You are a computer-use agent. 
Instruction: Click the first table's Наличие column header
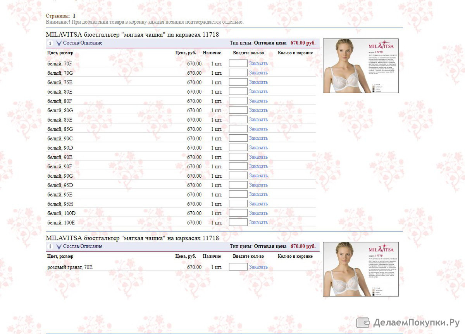pyautogui.click(x=212, y=53)
